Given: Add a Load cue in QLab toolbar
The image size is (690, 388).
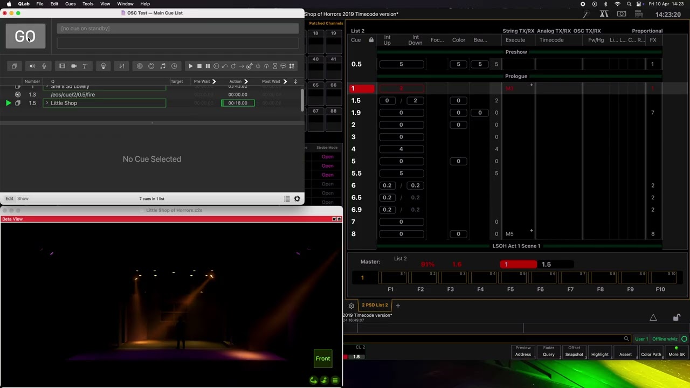Looking at the screenshot, I should tap(216, 66).
